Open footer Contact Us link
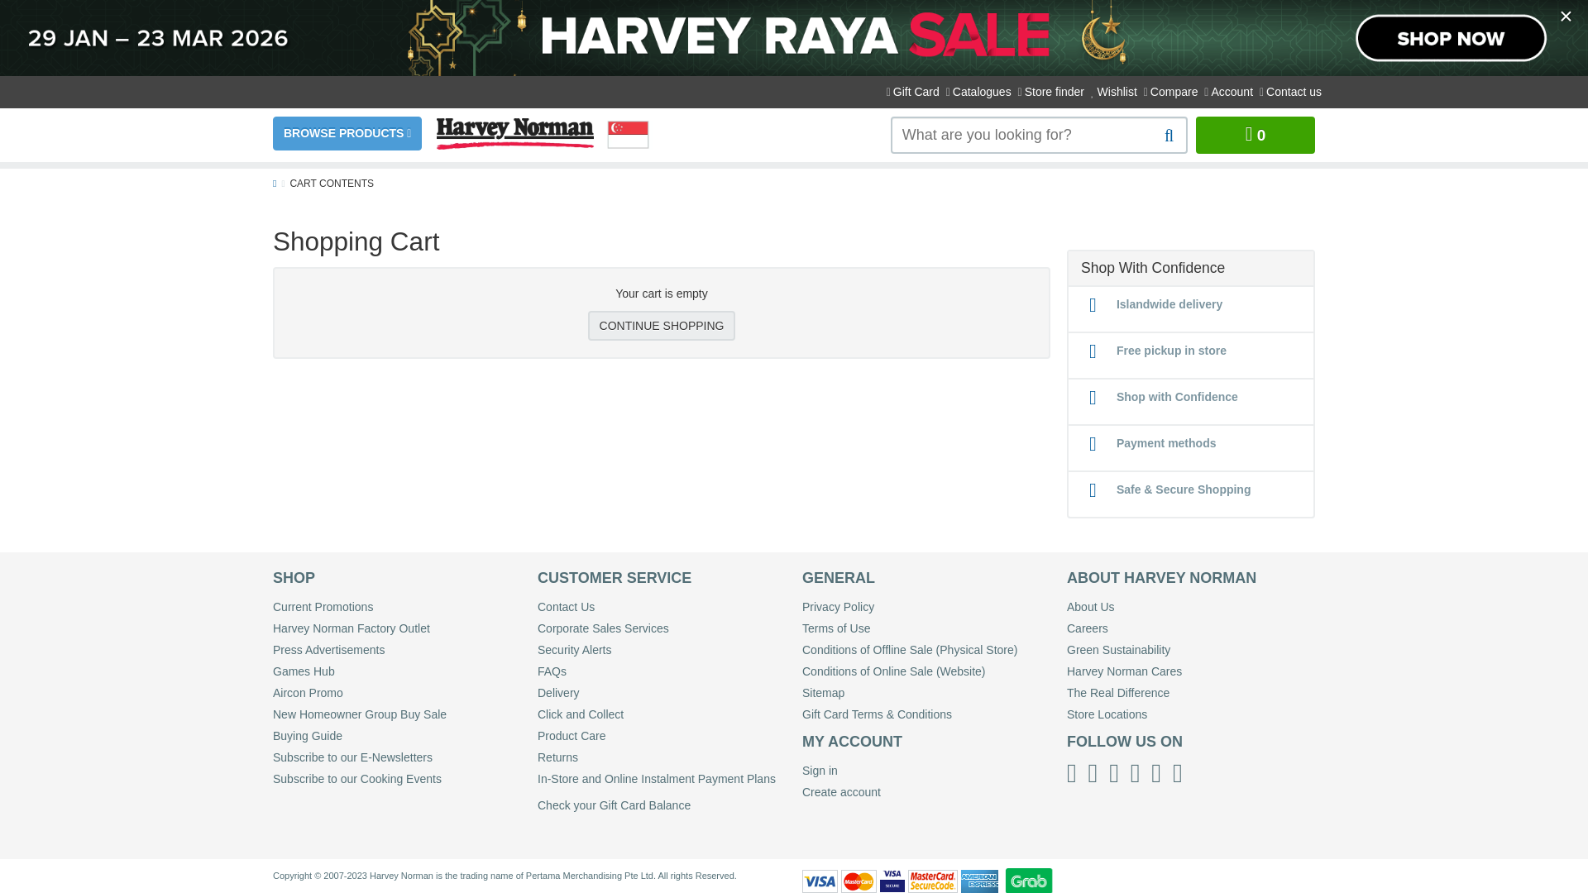 pos(566,607)
